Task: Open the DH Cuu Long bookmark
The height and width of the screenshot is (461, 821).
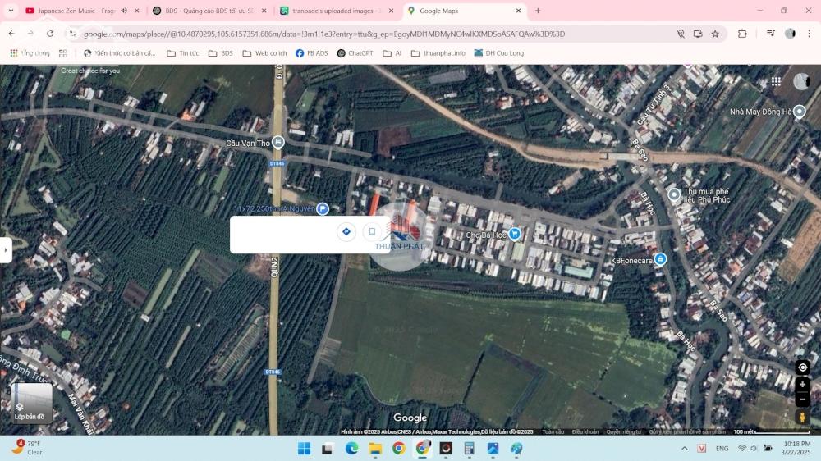Action: pyautogui.click(x=498, y=53)
